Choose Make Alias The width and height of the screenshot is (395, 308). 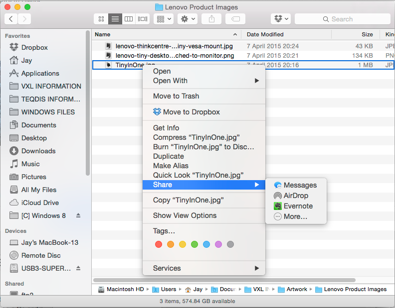pos(204,166)
